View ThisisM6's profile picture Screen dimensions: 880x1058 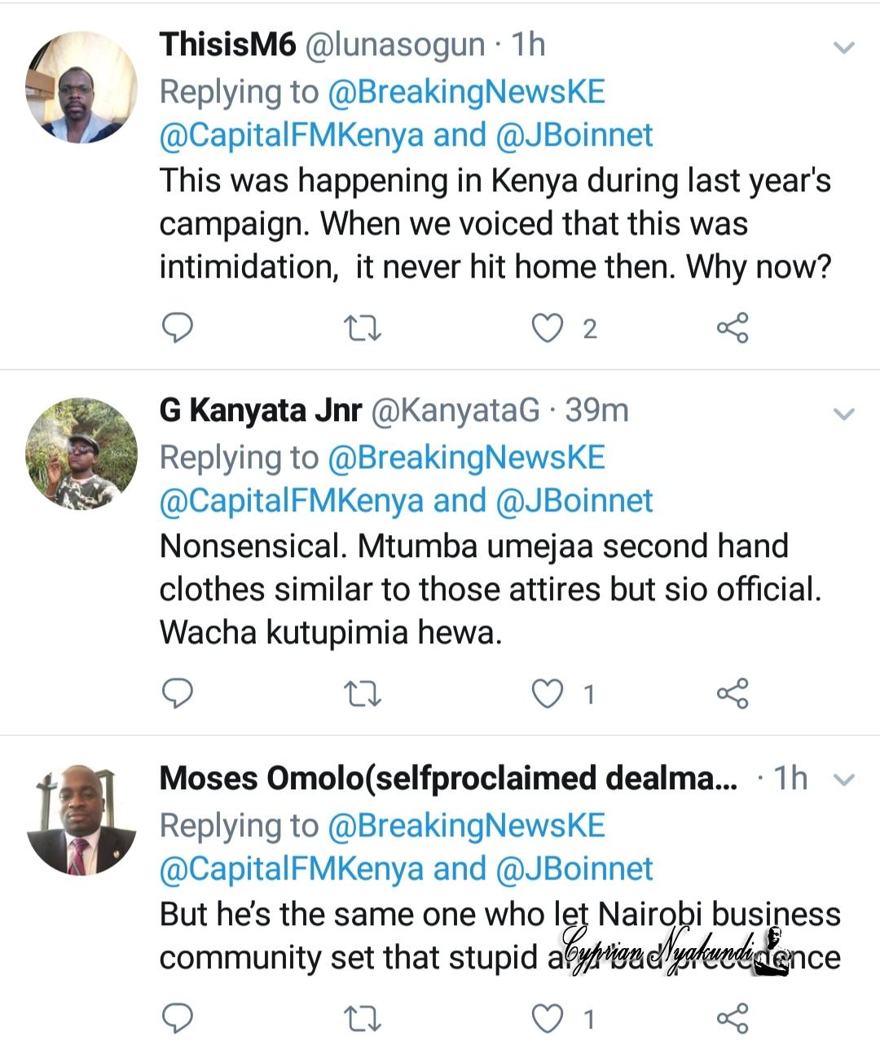81,88
